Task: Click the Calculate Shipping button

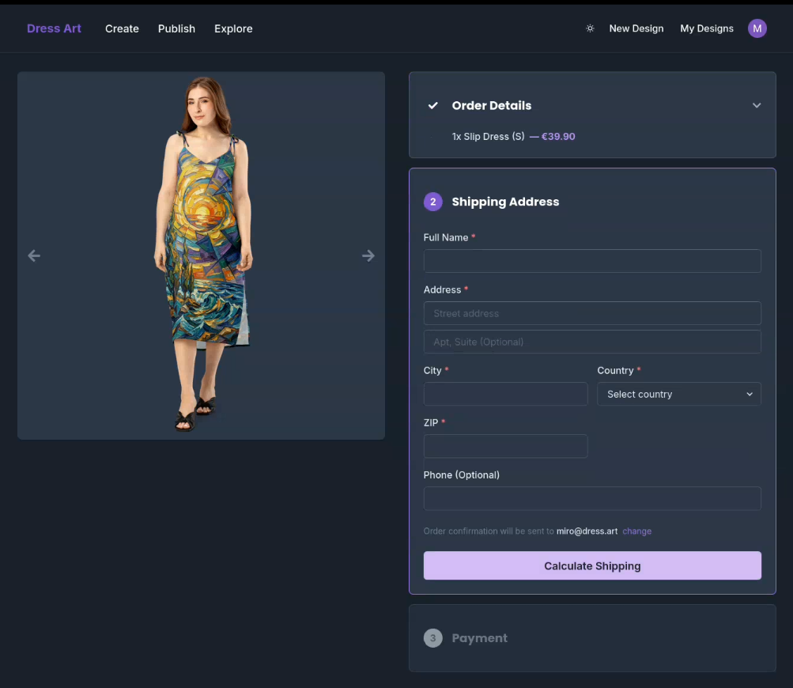Action: tap(591, 565)
